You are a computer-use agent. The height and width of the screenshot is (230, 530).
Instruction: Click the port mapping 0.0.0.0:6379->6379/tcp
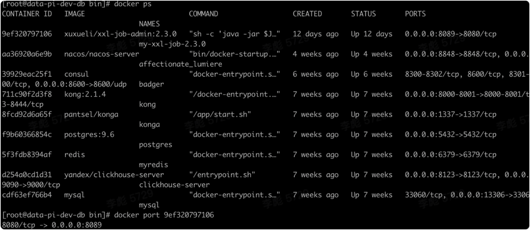click(451, 154)
